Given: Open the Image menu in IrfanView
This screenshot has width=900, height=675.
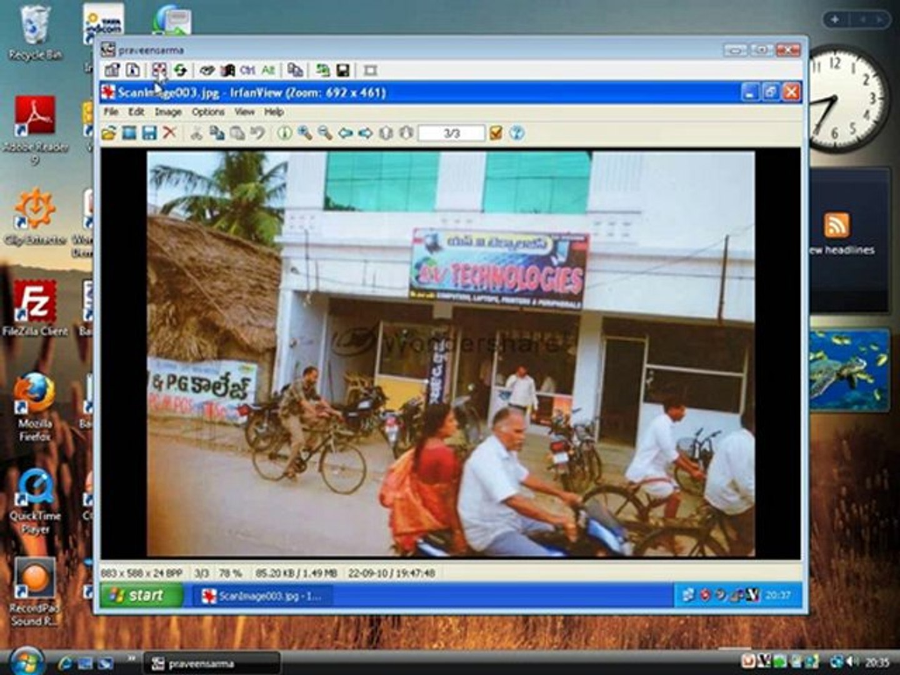Looking at the screenshot, I should pyautogui.click(x=168, y=112).
